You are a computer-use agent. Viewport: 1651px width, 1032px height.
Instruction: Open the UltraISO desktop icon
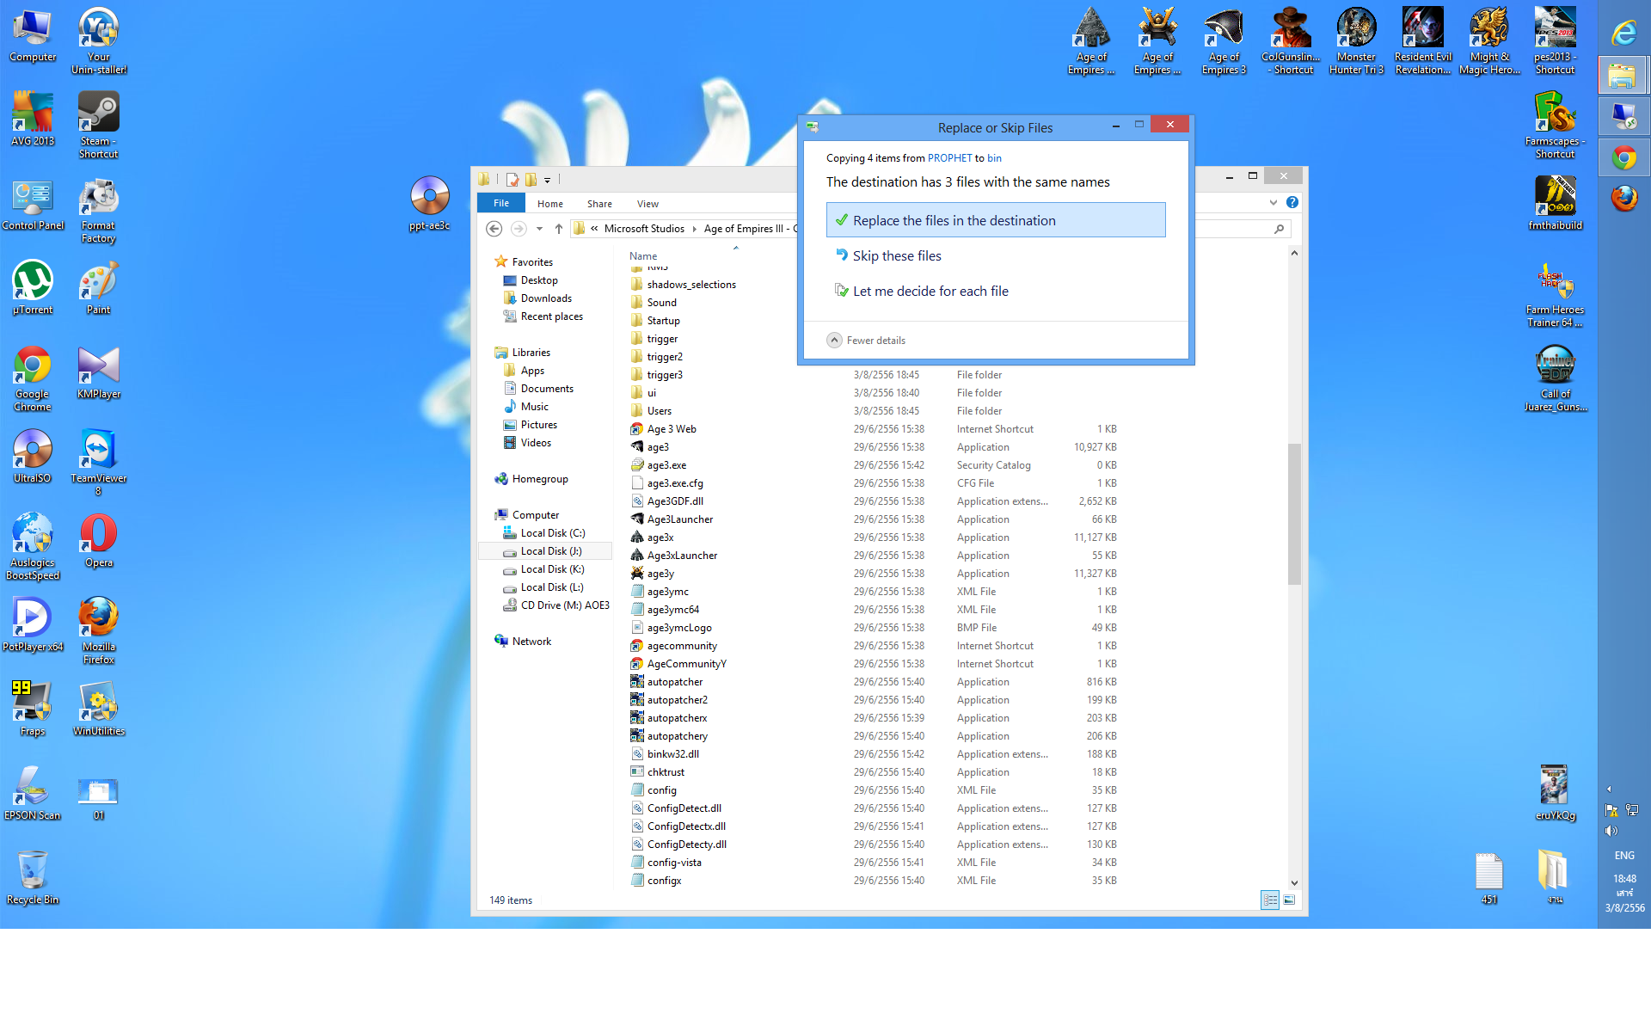point(33,456)
